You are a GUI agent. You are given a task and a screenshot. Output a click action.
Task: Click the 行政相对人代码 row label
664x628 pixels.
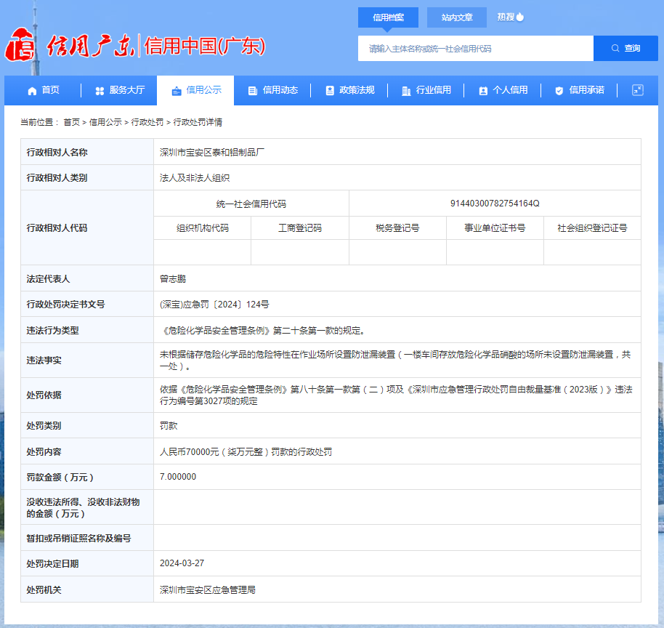pos(57,228)
